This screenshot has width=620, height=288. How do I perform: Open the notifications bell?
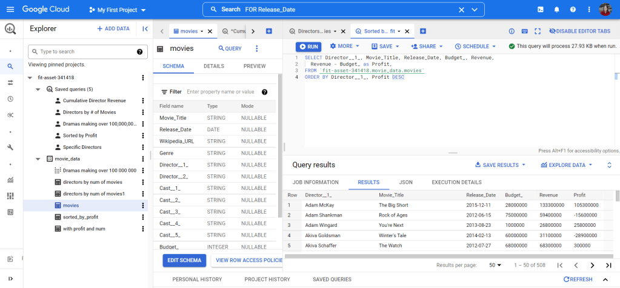pos(556,10)
